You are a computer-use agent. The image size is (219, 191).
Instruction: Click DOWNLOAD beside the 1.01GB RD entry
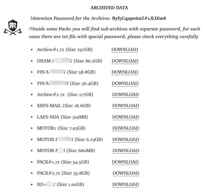(x=125, y=184)
